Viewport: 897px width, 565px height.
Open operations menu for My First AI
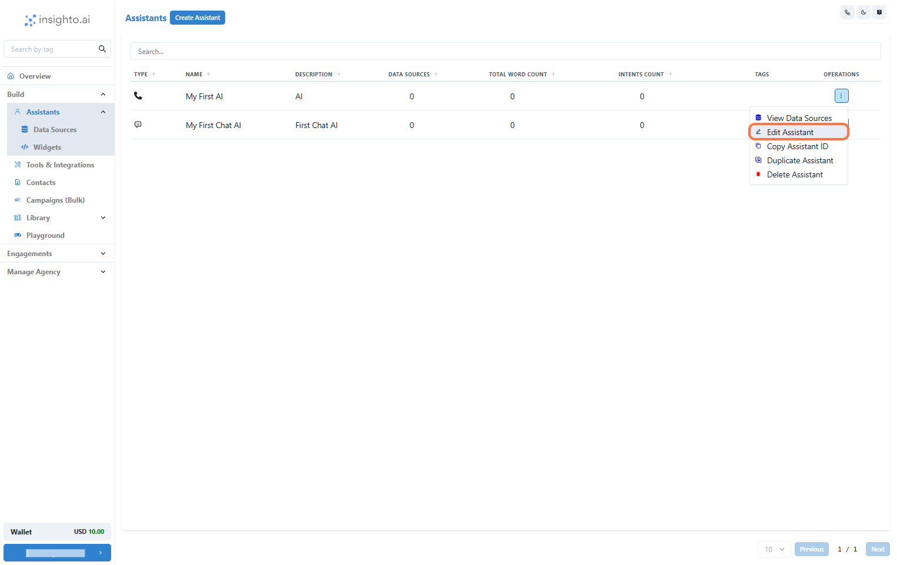pos(841,96)
